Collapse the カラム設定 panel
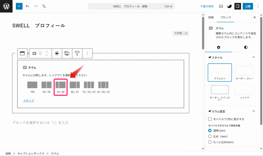263x156 pixels. (x=253, y=111)
